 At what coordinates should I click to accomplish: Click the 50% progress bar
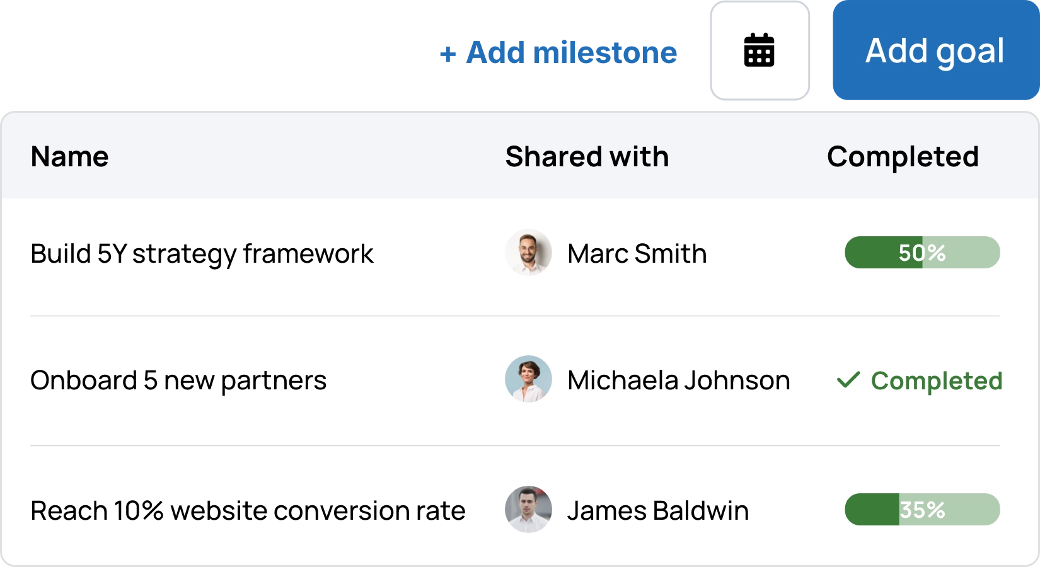(922, 253)
